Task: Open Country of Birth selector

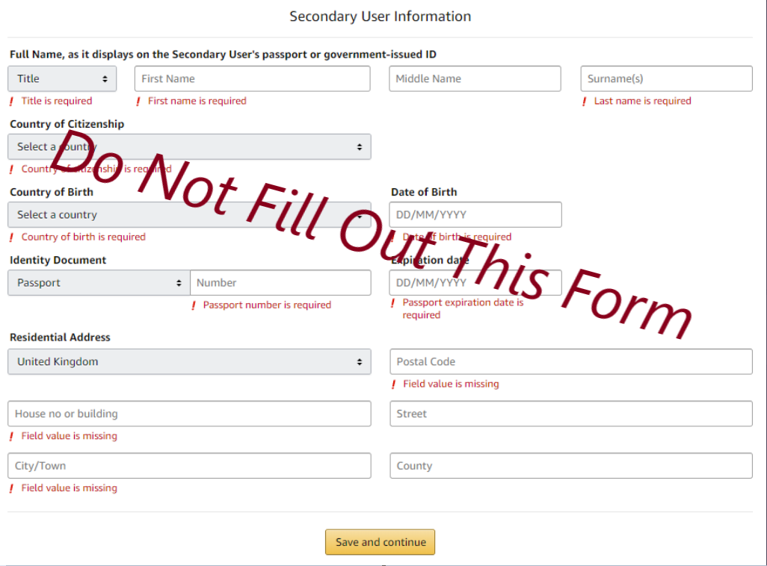Action: (x=189, y=214)
